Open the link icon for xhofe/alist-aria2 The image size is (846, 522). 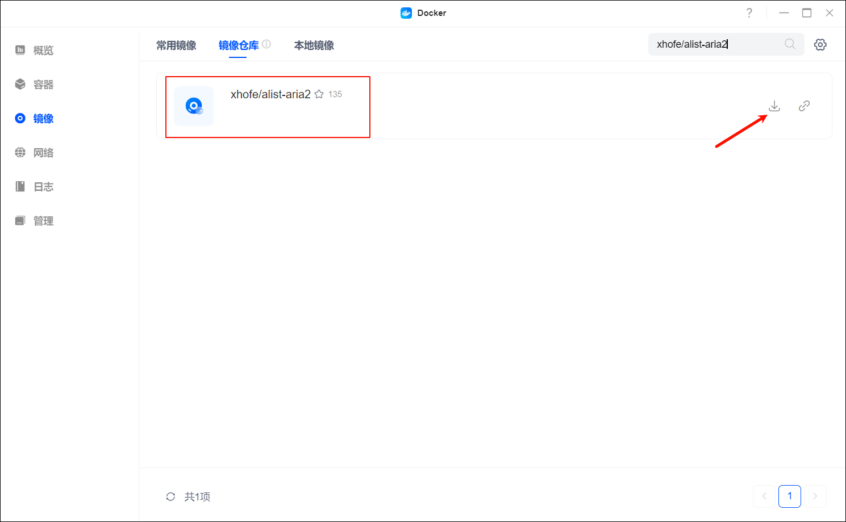click(x=803, y=106)
